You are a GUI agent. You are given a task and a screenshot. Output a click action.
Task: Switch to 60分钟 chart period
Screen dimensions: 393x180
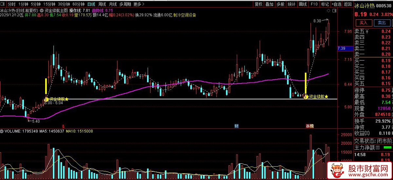point(79,4)
